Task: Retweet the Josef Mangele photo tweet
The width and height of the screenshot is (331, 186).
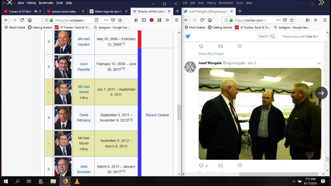Action: [x=220, y=165]
